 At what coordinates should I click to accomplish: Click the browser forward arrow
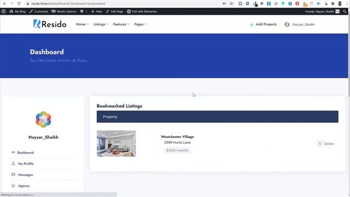12,4
